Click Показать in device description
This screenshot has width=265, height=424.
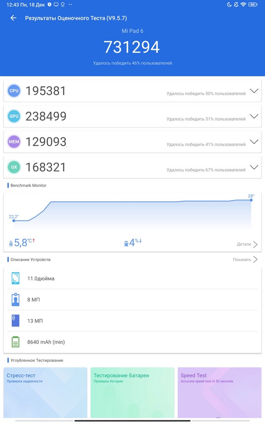coord(245,260)
